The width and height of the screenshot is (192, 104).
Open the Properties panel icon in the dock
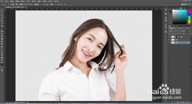click(166, 14)
